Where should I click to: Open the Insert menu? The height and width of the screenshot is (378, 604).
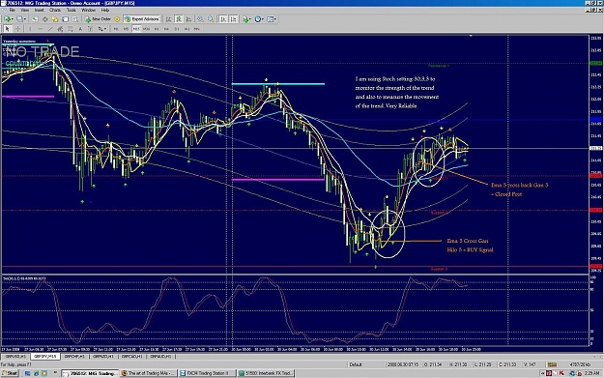coord(40,10)
